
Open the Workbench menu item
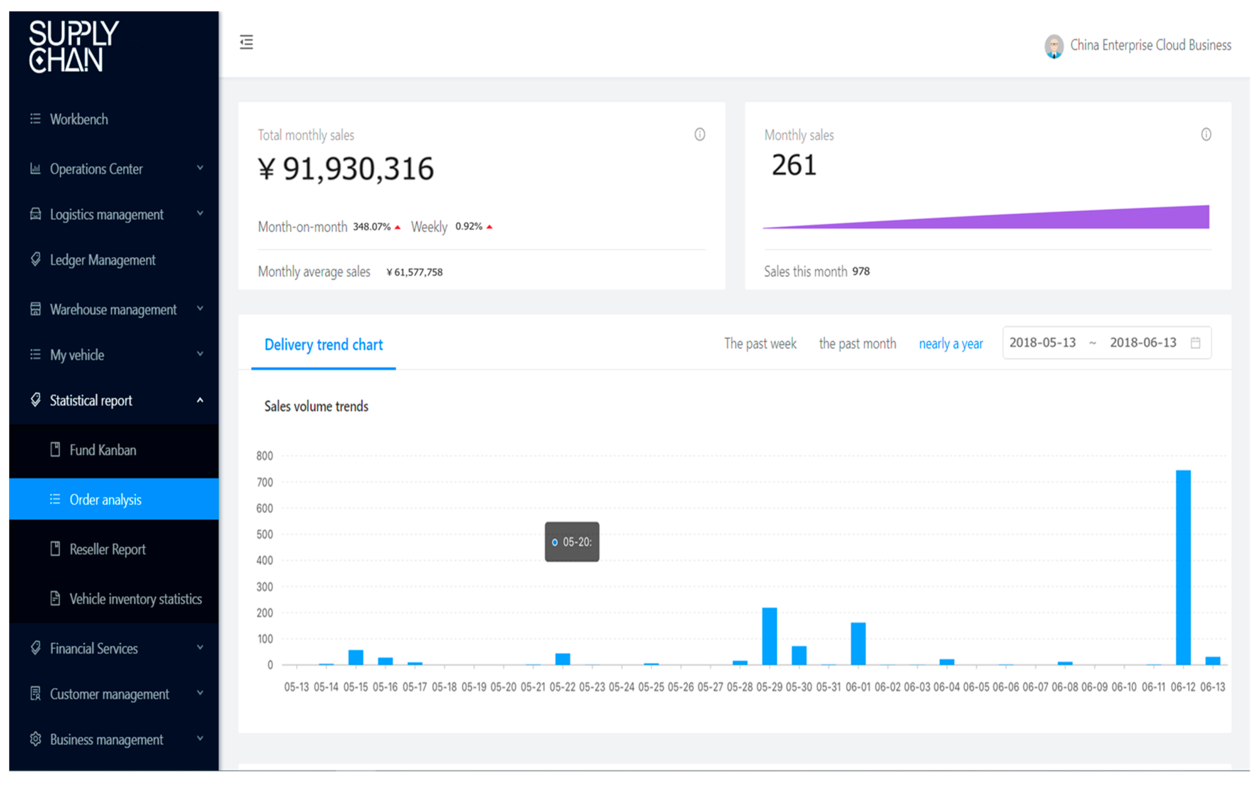pyautogui.click(x=79, y=119)
